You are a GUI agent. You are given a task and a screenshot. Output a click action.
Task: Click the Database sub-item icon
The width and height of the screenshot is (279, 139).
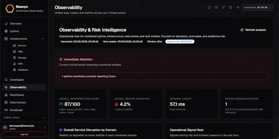[x=14, y=70]
